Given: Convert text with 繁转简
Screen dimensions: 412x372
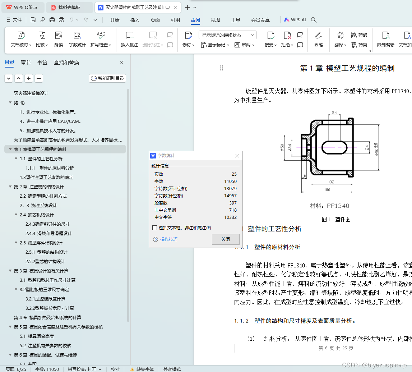Looking at the screenshot, I should (359, 45).
